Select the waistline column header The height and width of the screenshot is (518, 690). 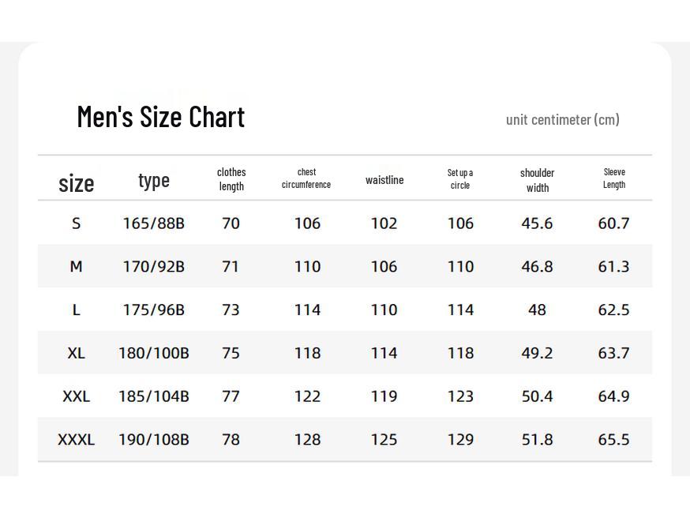click(x=384, y=180)
